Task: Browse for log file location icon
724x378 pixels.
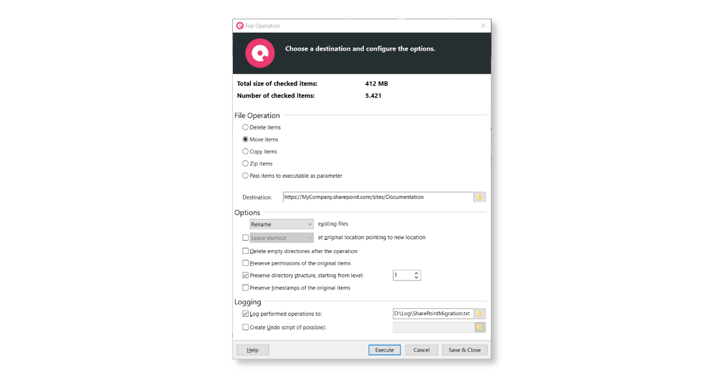Action: point(480,313)
